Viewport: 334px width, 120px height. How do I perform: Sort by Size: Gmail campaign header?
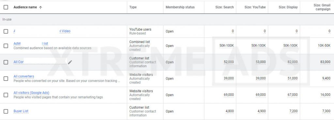(x=322, y=7)
